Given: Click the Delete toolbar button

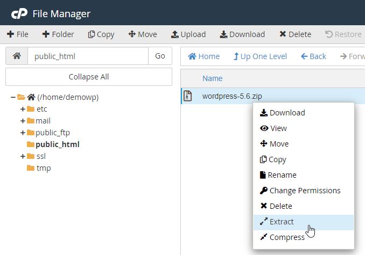Looking at the screenshot, I should [295, 34].
